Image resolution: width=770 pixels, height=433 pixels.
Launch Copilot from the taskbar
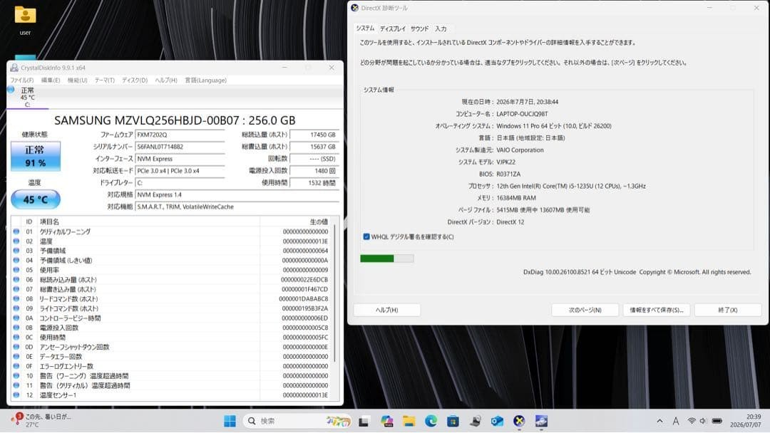[387, 421]
